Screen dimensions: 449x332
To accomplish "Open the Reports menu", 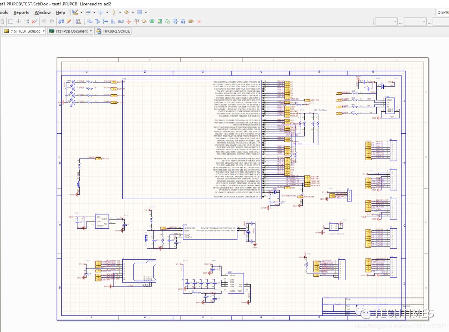I will click(x=21, y=12).
